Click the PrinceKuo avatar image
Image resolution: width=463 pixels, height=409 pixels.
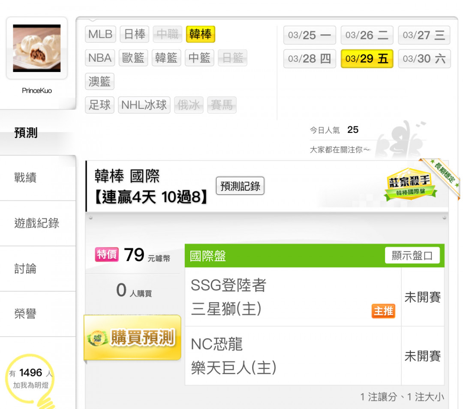36,48
